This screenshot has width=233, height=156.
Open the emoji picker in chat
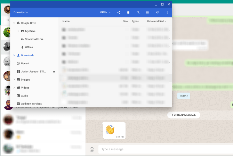[x=92, y=149]
